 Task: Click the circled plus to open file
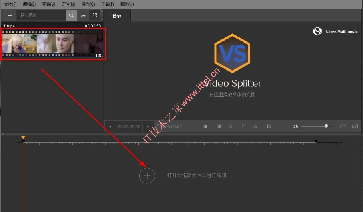[147, 176]
